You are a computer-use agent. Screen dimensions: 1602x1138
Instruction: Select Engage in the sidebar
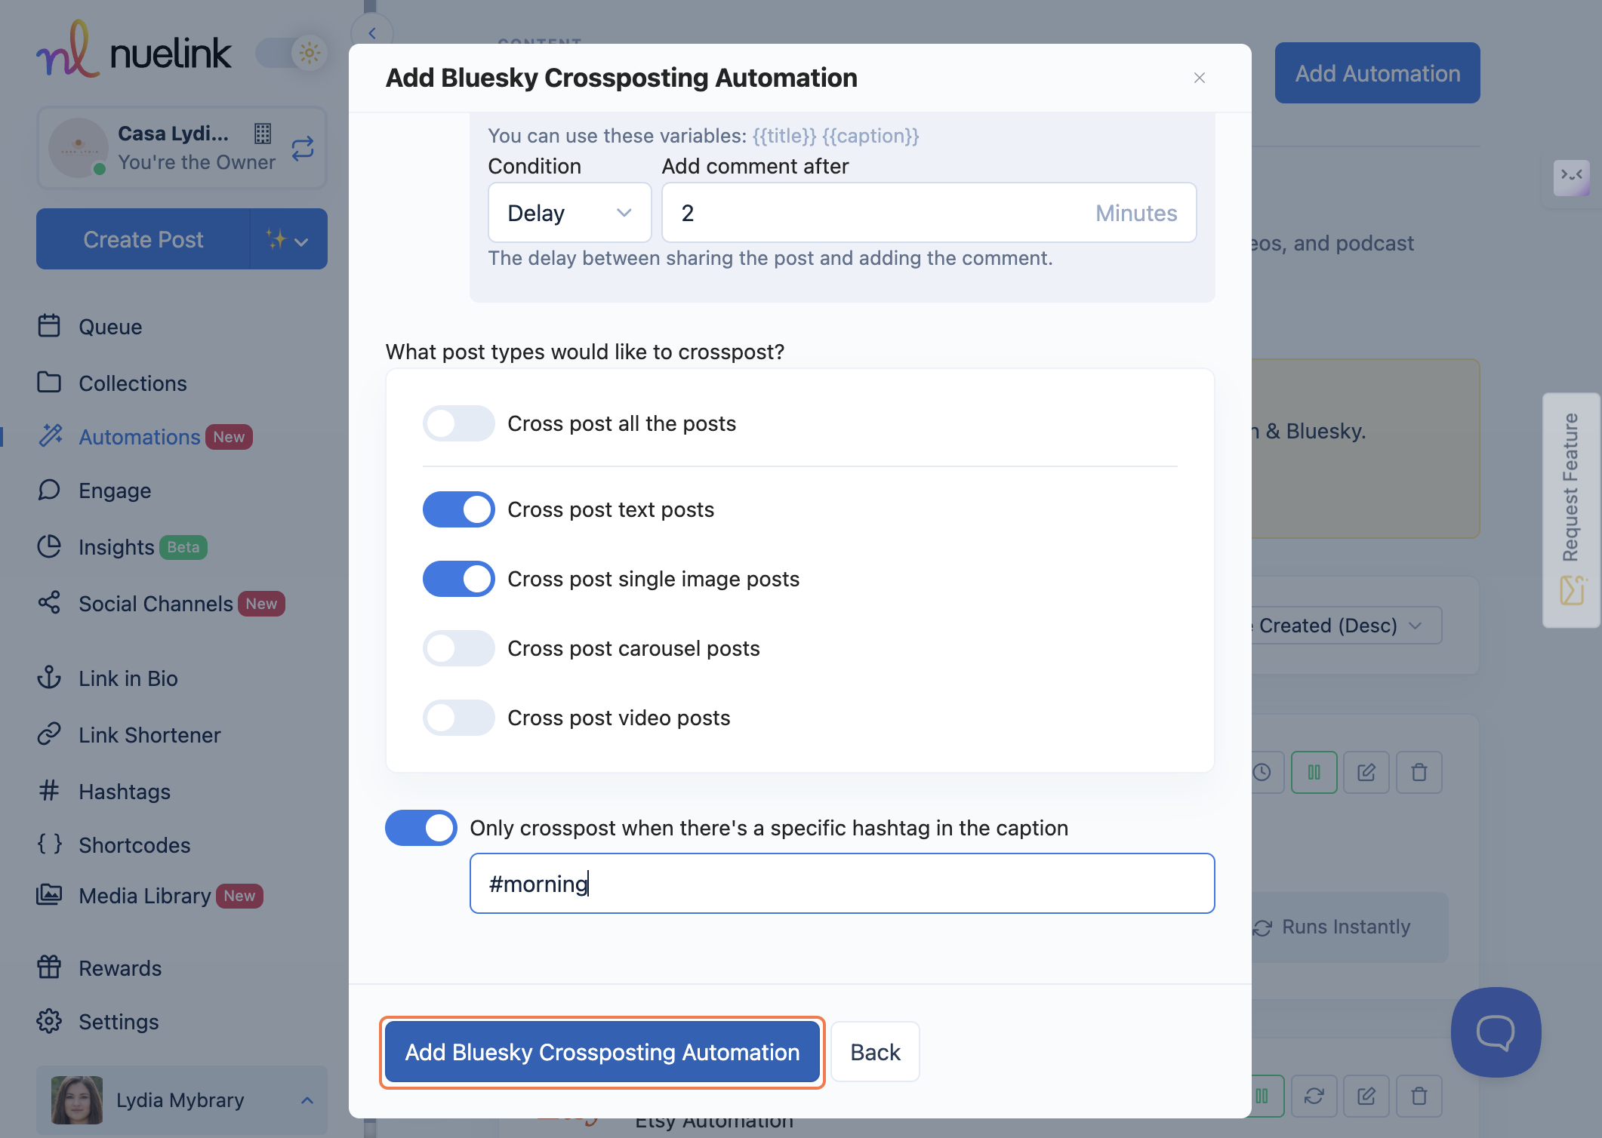pos(115,491)
